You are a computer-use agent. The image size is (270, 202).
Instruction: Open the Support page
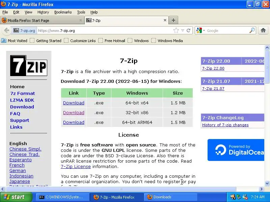click(x=20, y=121)
